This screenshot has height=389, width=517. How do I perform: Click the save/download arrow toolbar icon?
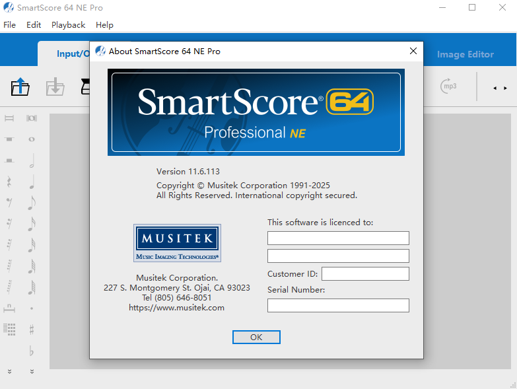pos(55,87)
